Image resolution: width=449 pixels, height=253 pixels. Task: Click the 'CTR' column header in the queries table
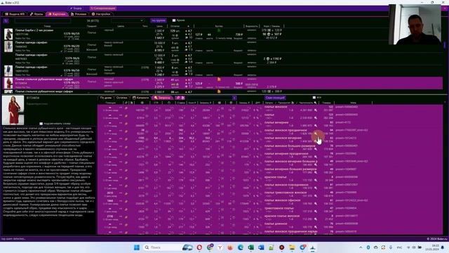tap(156, 103)
